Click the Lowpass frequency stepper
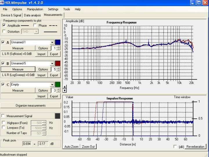The image size is (209, 157). point(44,128)
